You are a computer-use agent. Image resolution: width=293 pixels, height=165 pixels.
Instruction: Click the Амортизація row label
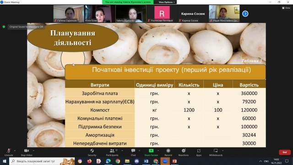[100, 135]
